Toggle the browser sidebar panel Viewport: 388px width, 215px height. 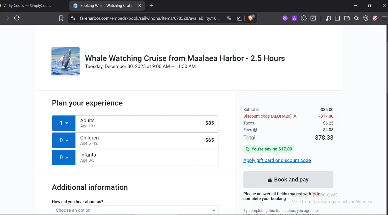pos(338,18)
